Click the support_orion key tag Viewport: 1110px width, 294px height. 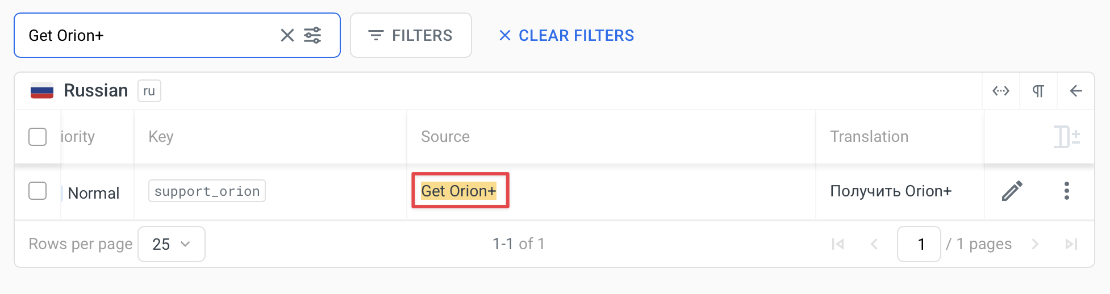pyautogui.click(x=207, y=191)
